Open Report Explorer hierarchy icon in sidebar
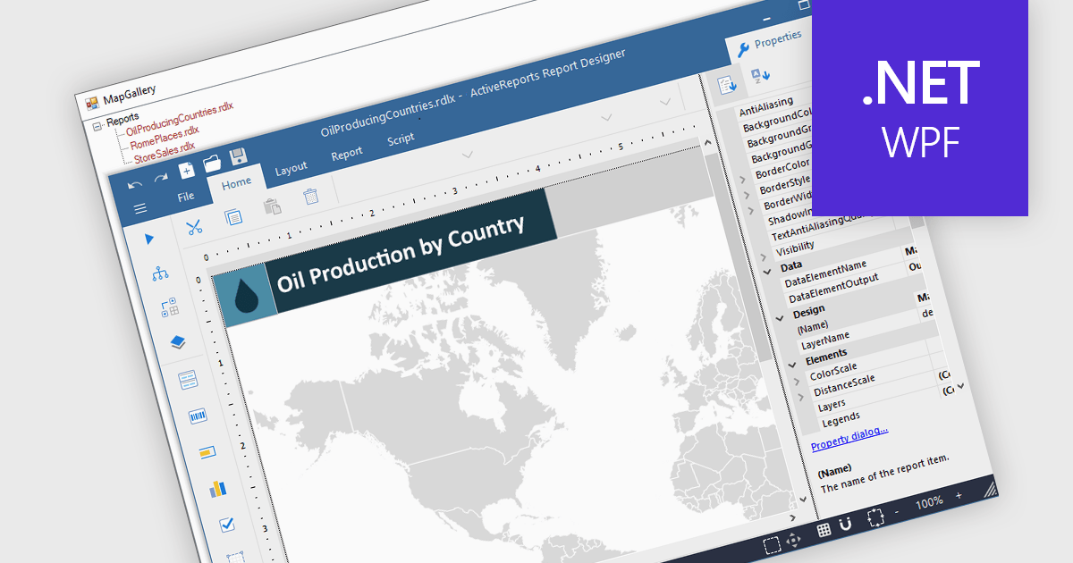 click(160, 273)
